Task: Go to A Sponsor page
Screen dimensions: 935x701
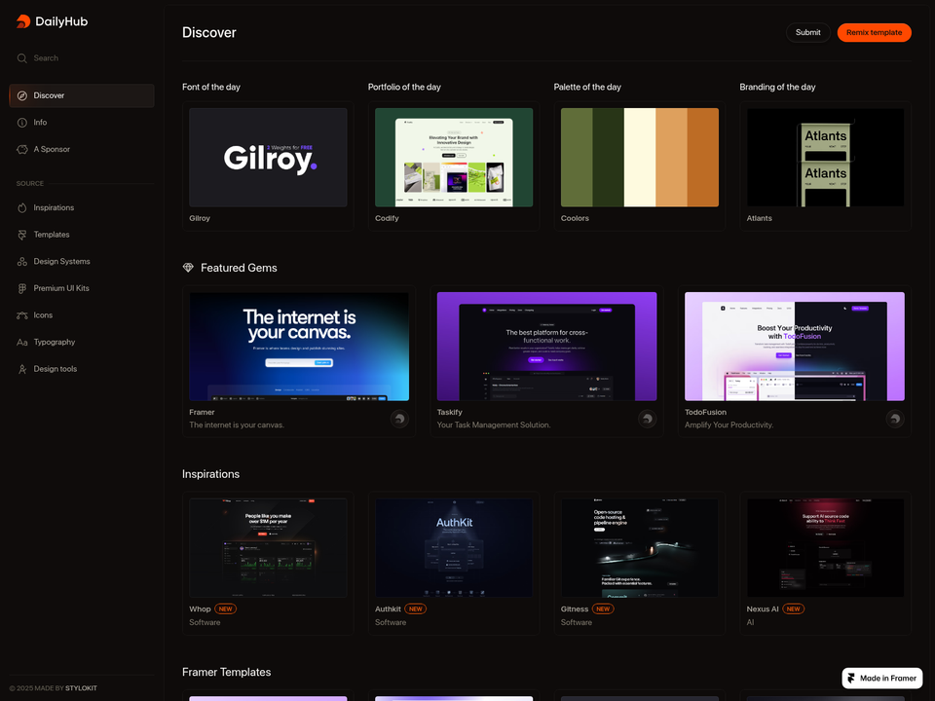Action: coord(82,149)
